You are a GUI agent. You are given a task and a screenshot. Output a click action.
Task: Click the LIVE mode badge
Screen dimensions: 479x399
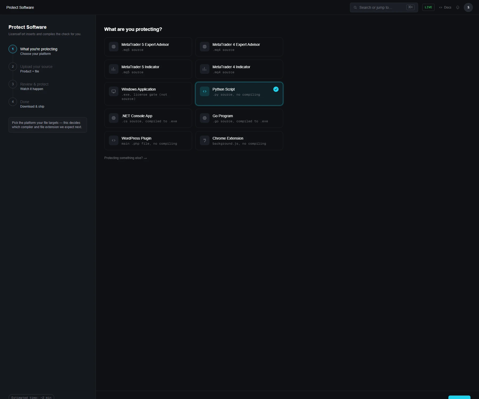click(428, 7)
